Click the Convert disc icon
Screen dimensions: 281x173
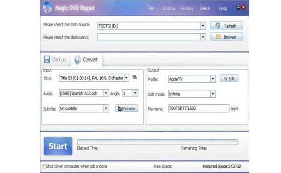tap(78, 60)
